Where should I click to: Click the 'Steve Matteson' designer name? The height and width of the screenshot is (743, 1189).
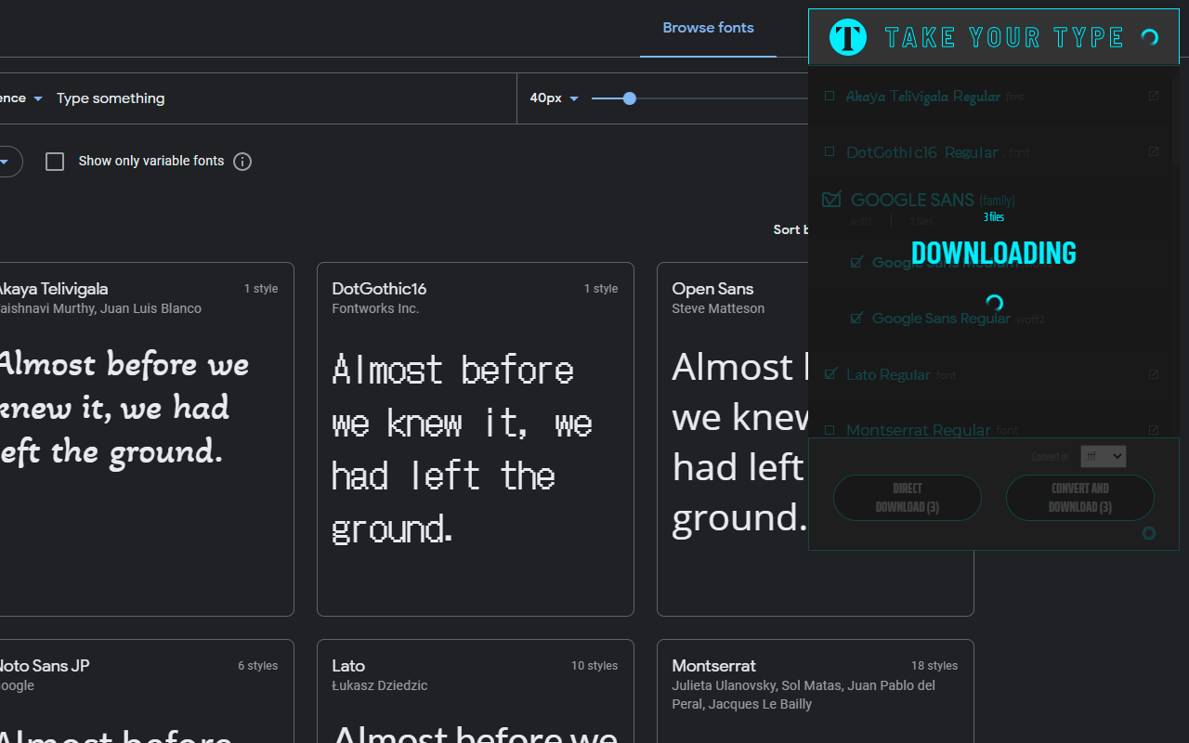coord(718,308)
